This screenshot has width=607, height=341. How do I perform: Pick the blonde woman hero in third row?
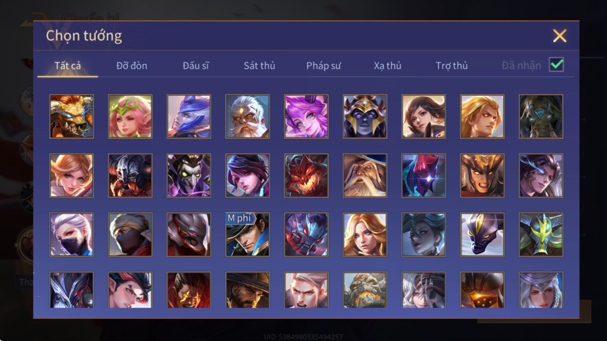(365, 235)
